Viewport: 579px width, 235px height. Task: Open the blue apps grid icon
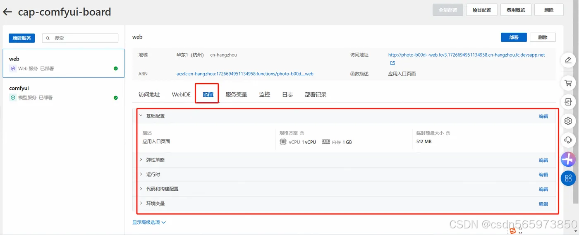pos(568,178)
